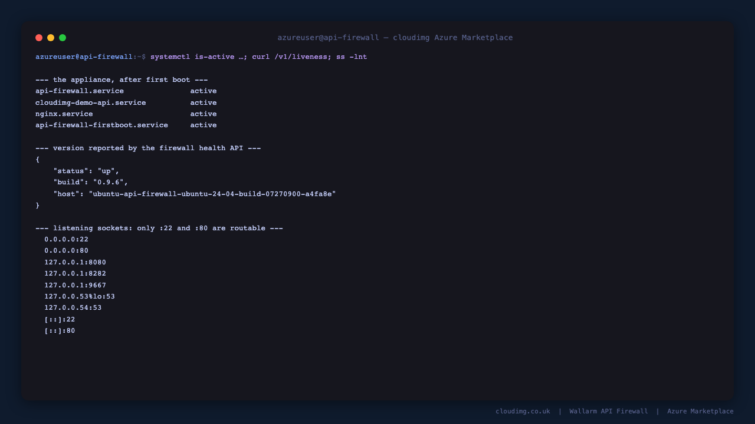This screenshot has height=424, width=755.
Task: Click the 0.0.0.0:22 listening socket
Action: [67, 240]
